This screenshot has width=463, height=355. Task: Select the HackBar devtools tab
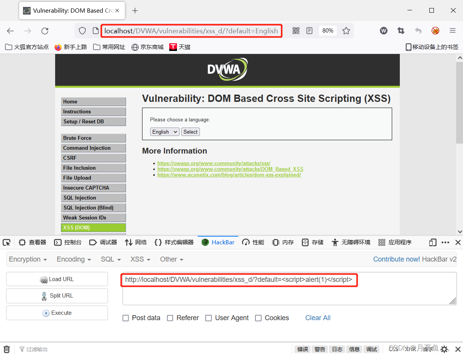pyautogui.click(x=218, y=242)
